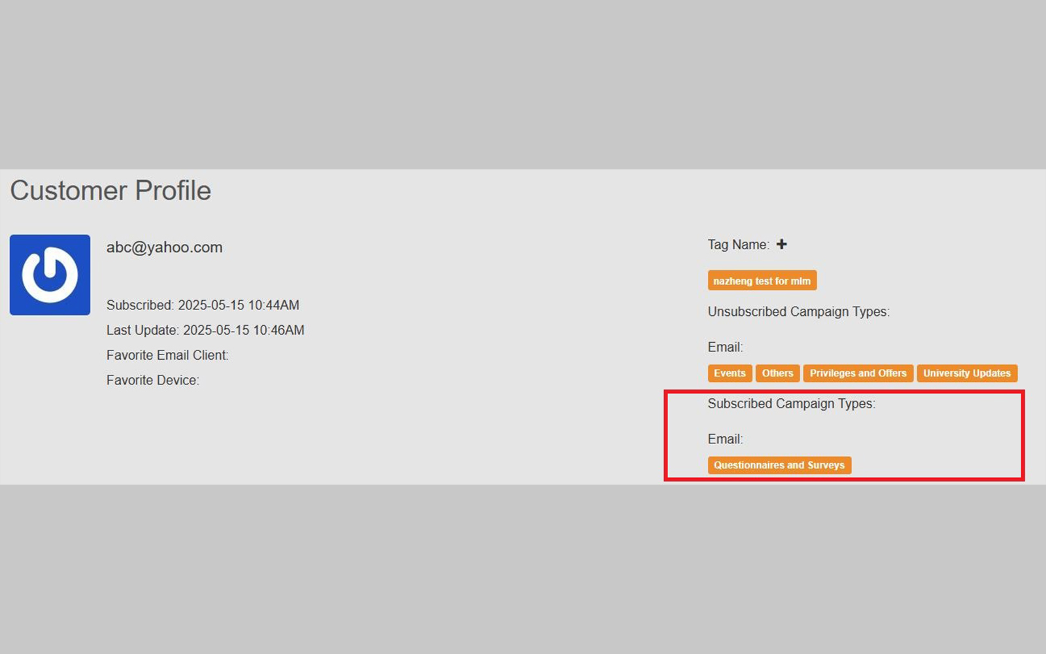Click the 10:46AM last update timestamp
Image resolution: width=1046 pixels, height=654 pixels.
(x=243, y=330)
